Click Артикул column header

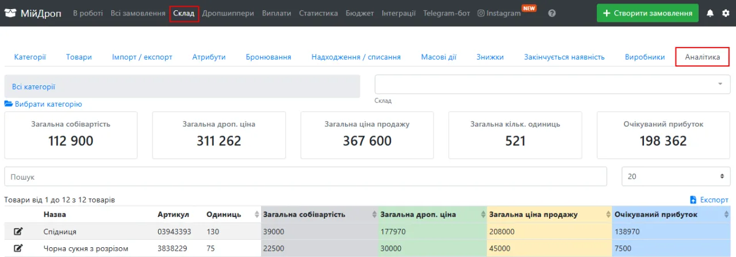tap(173, 215)
